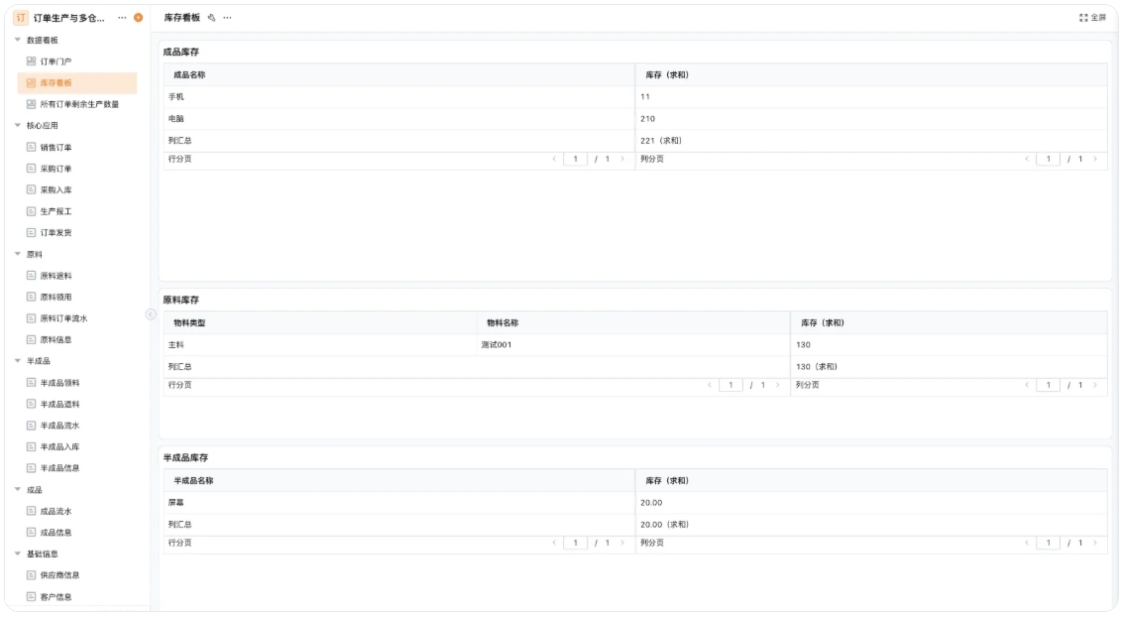The image size is (1124, 617).
Task: Collapse the sidebar using the divider arrow
Action: 151,314
